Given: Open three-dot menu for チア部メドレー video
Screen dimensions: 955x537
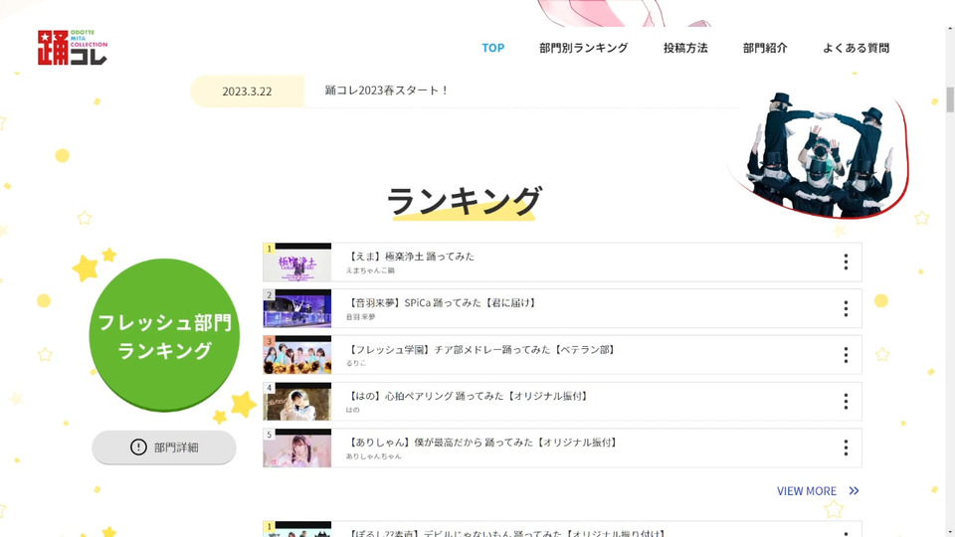Looking at the screenshot, I should (846, 355).
